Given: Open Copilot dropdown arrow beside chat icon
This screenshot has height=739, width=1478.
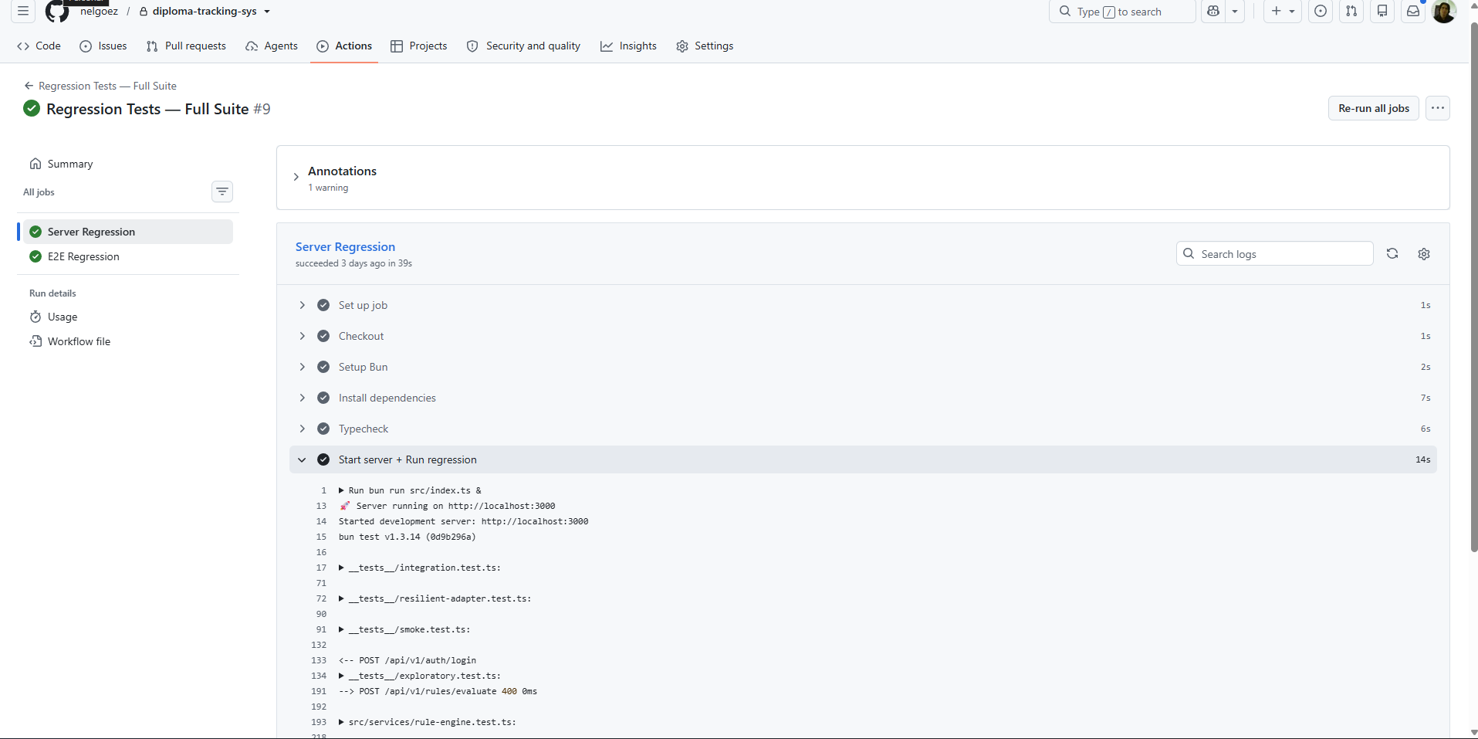Looking at the screenshot, I should [1235, 12].
